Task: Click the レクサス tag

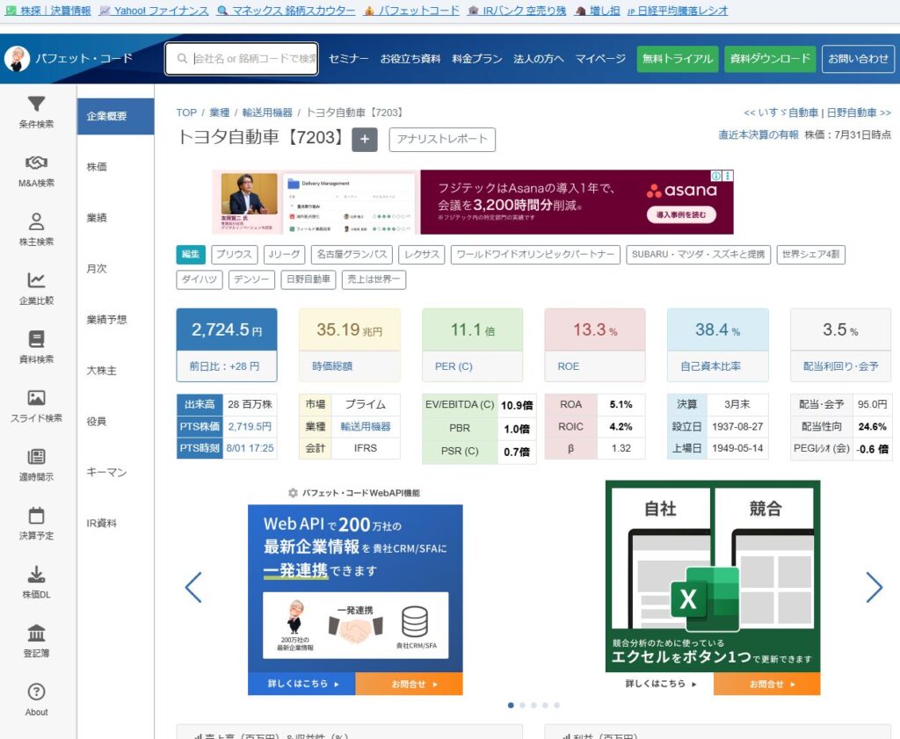Action: coord(422,254)
